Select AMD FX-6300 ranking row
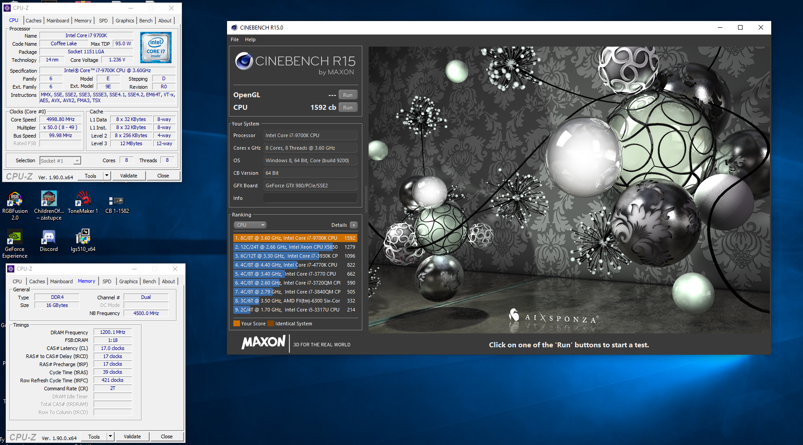This screenshot has height=445, width=803. click(295, 301)
